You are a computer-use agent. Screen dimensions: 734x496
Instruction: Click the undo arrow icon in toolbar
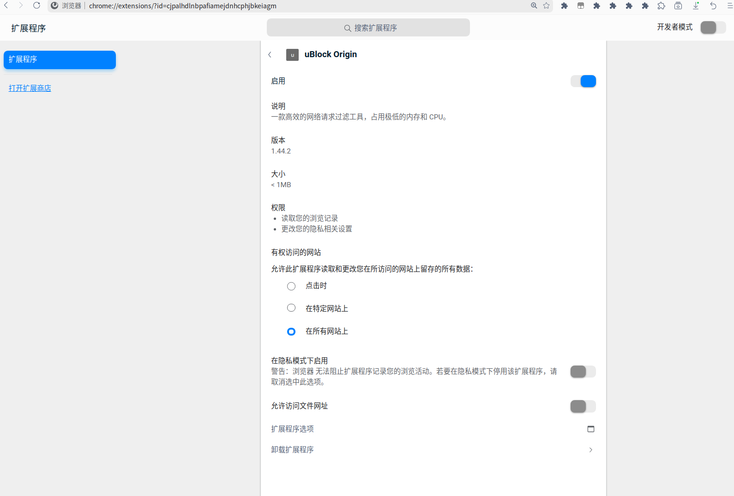pyautogui.click(x=713, y=6)
